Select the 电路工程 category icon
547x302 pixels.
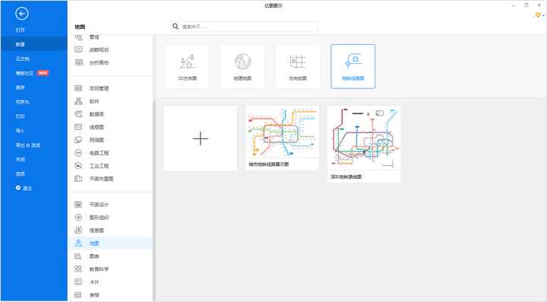tap(78, 153)
